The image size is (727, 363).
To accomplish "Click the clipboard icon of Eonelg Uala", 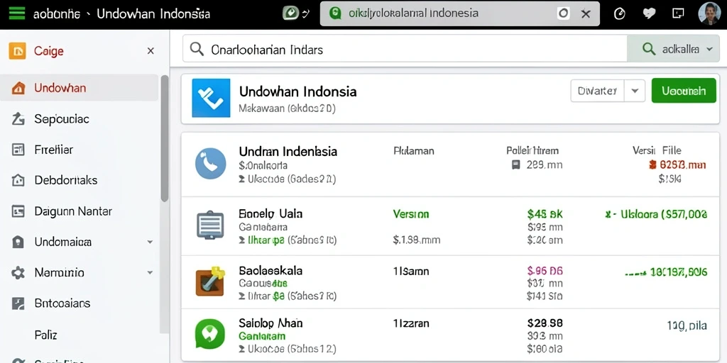I will (x=210, y=225).
